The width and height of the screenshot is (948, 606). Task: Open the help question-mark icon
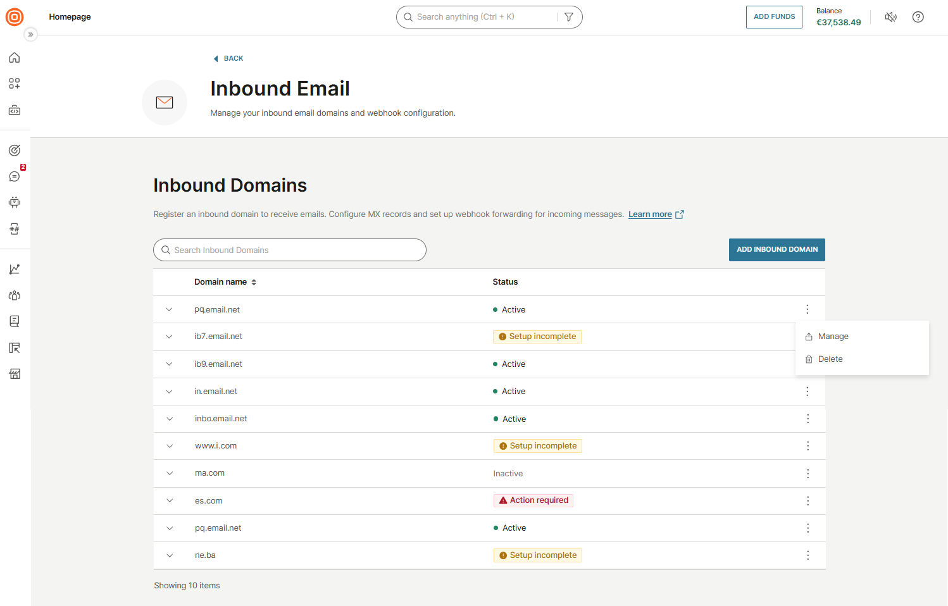(x=918, y=17)
